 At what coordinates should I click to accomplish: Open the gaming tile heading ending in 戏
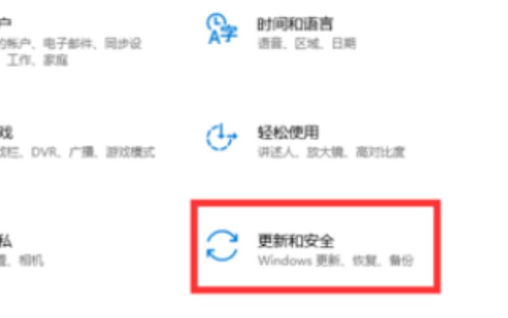point(6,132)
